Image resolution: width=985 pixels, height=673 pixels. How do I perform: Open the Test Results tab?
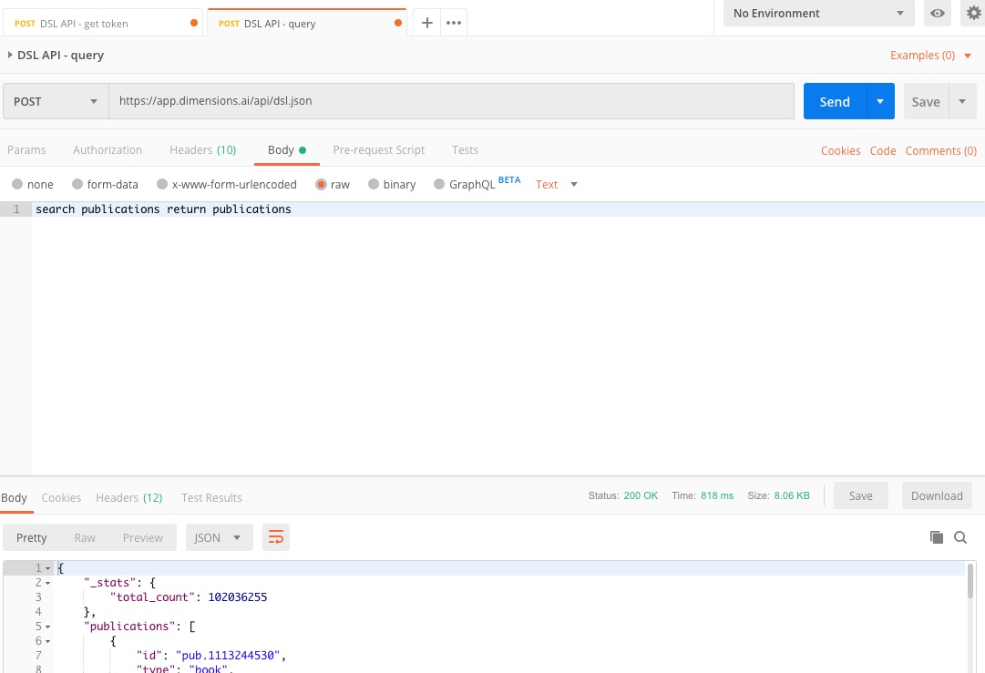point(211,497)
